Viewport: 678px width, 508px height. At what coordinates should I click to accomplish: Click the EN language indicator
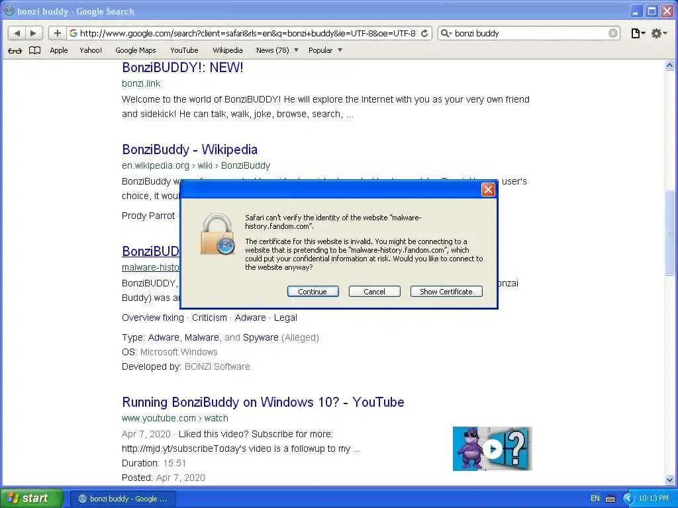click(x=595, y=498)
